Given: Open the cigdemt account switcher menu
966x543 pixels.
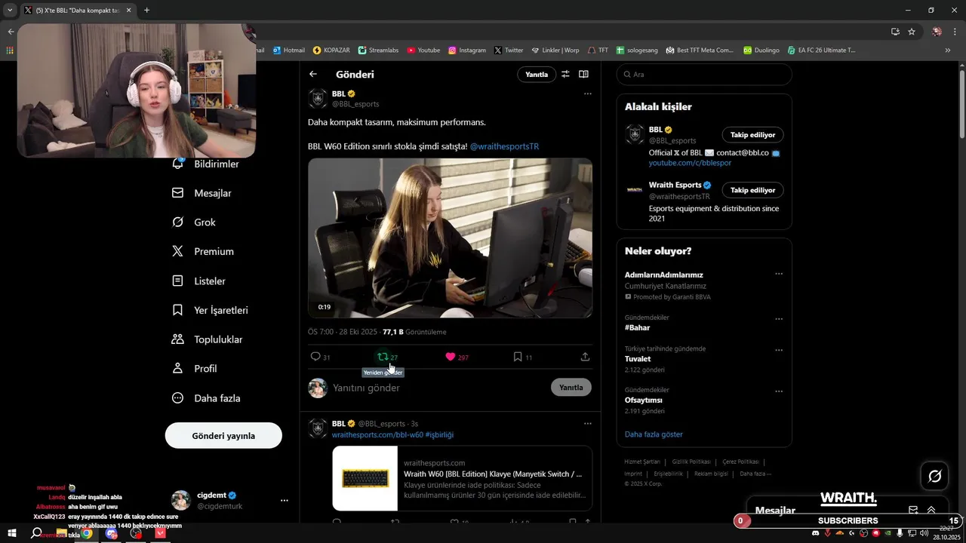Looking at the screenshot, I should click(284, 501).
